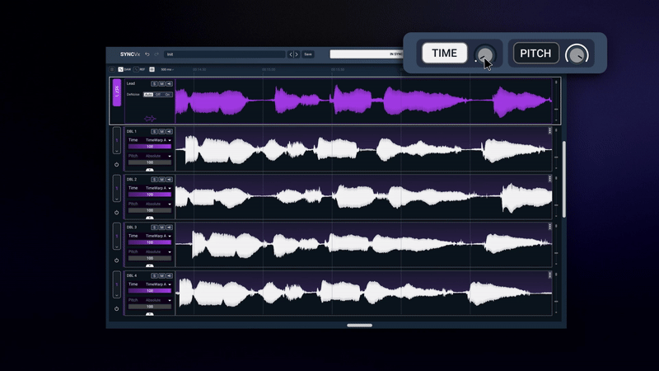Click the DBL 2 speaker icon
Screen dimensions: 659x371
tap(170, 180)
